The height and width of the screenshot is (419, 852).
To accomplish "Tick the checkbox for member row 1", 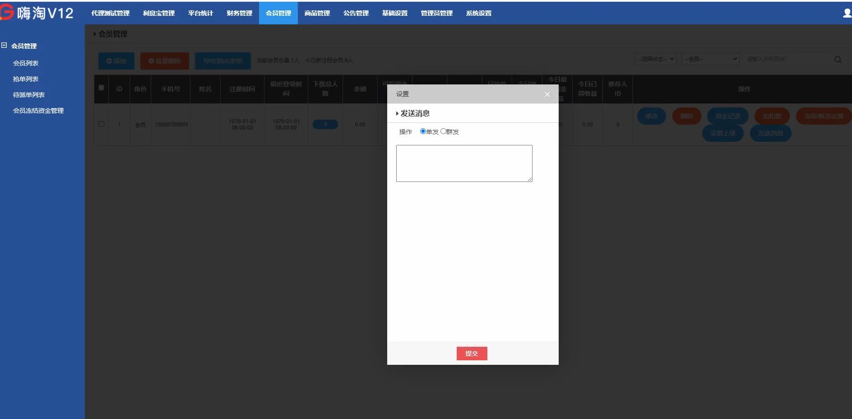I will pos(101,124).
